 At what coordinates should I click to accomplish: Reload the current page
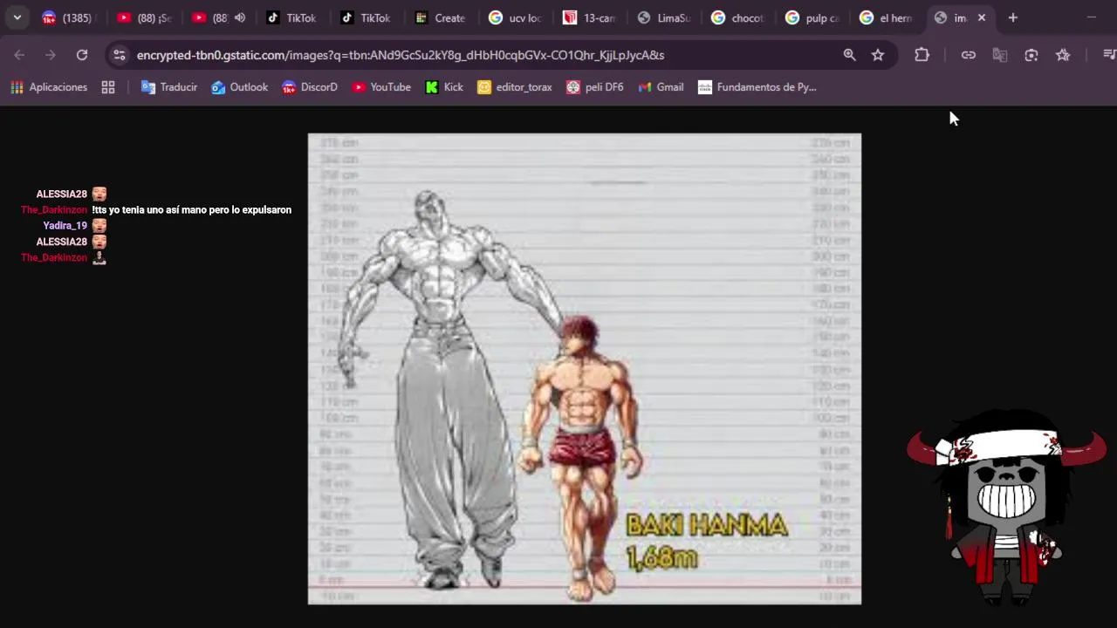point(82,55)
